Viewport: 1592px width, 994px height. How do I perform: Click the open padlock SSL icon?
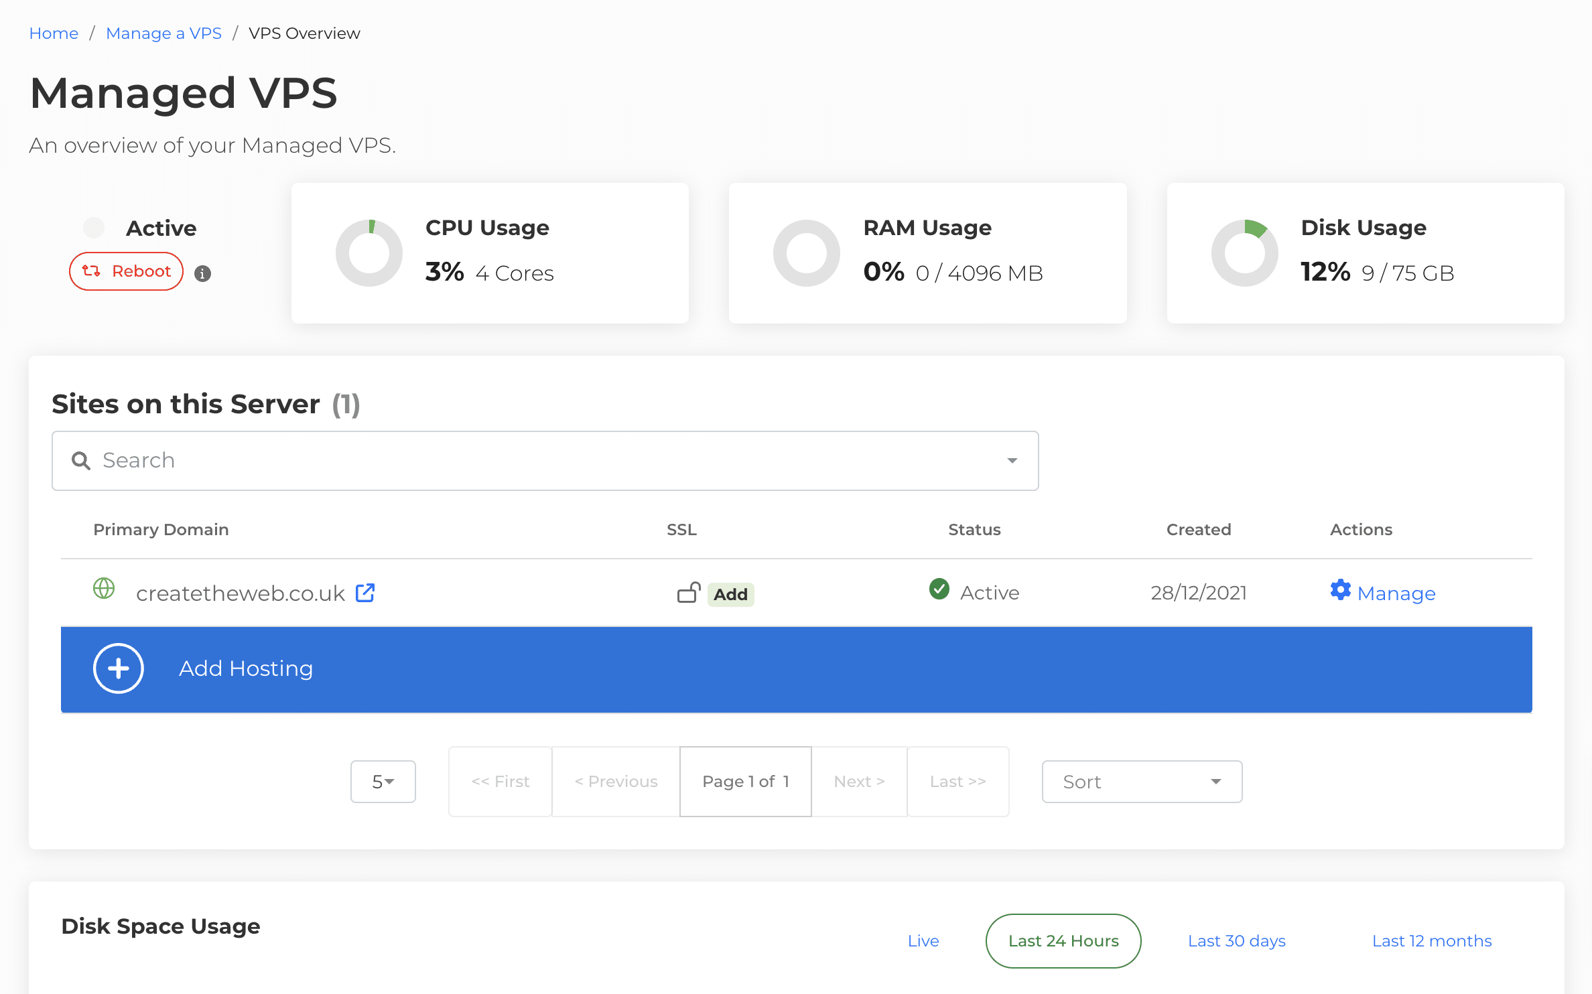[x=689, y=592]
